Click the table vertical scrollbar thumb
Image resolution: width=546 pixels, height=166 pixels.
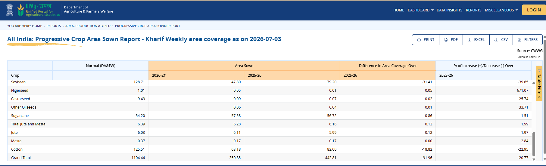pyautogui.click(x=534, y=144)
